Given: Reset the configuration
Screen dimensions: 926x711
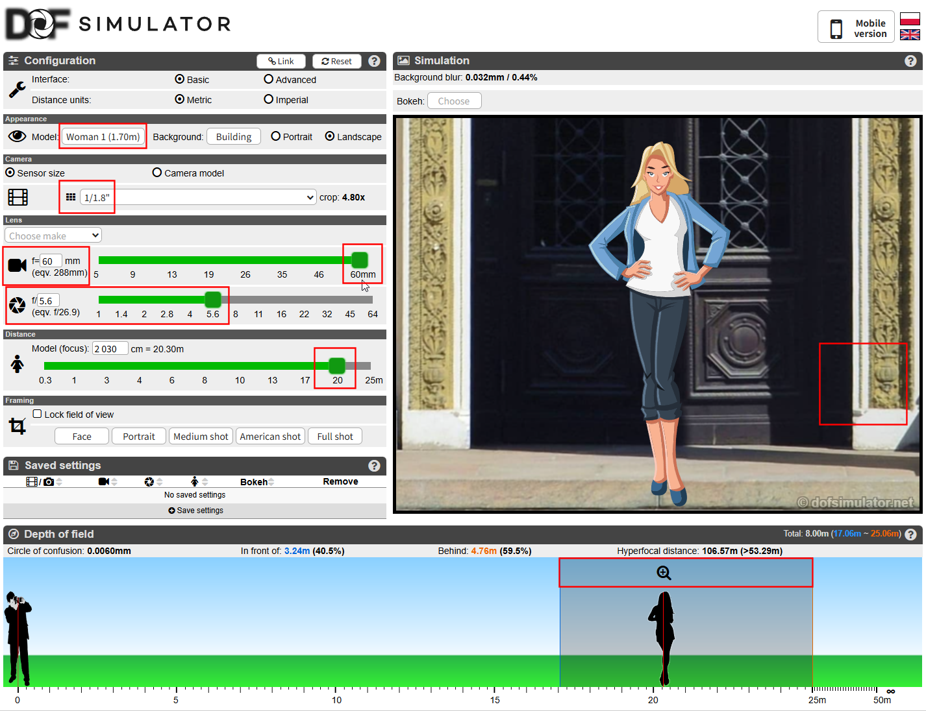Looking at the screenshot, I should [336, 61].
